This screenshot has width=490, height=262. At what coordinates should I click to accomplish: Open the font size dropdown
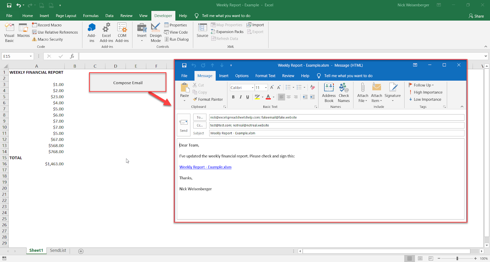(x=266, y=88)
